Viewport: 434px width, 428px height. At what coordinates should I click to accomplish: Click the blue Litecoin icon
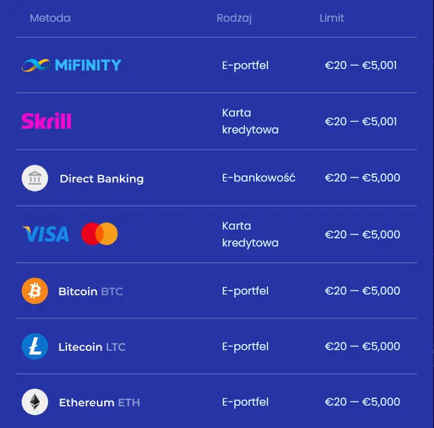tap(35, 346)
